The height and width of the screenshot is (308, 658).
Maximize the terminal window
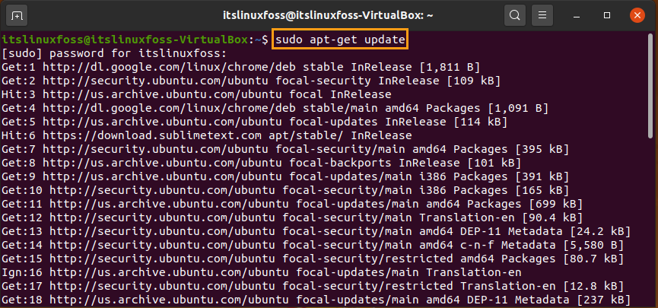(x=607, y=16)
